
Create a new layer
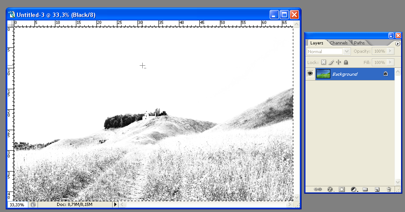377,189
